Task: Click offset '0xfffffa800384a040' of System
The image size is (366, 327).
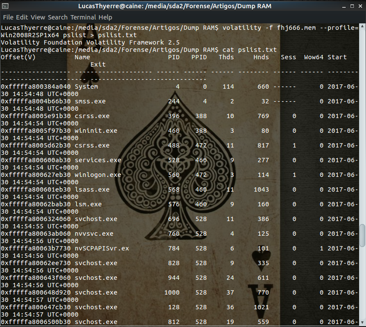Action: [36, 87]
